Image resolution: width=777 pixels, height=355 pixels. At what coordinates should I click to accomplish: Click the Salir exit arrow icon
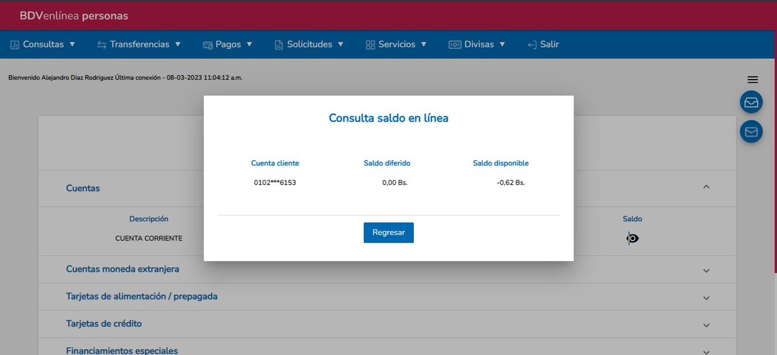[x=532, y=45]
